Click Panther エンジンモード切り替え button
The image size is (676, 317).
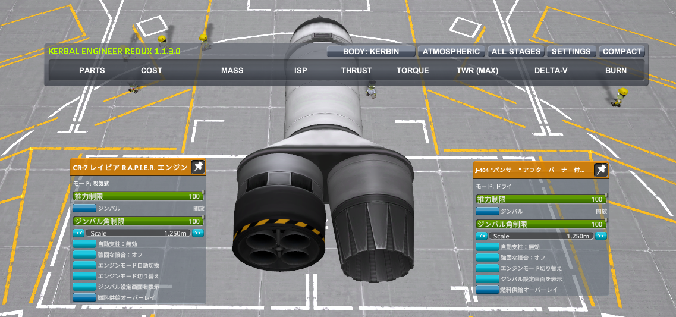487,268
